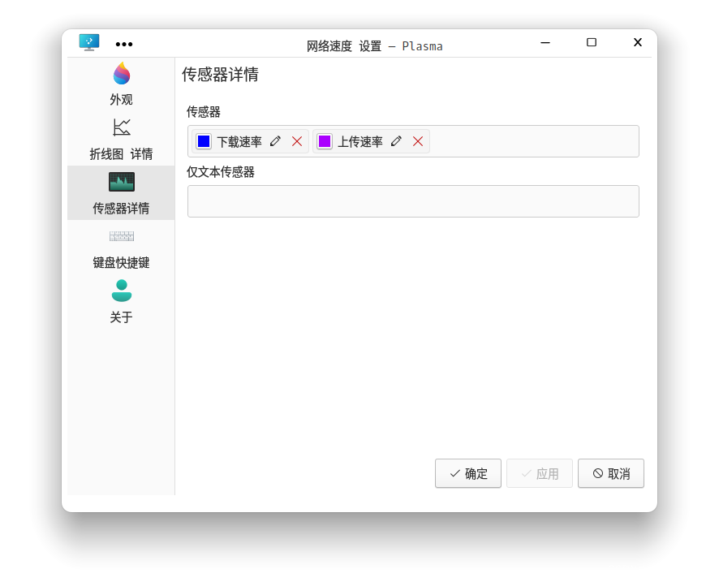Minimize the settings window

(545, 43)
